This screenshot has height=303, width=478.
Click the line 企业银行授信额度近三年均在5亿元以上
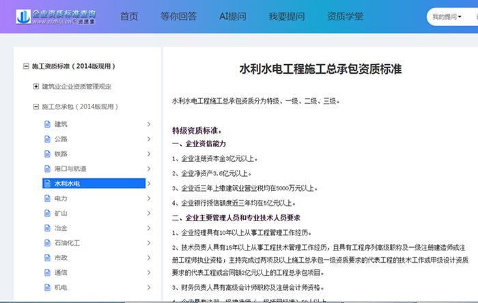(234, 203)
